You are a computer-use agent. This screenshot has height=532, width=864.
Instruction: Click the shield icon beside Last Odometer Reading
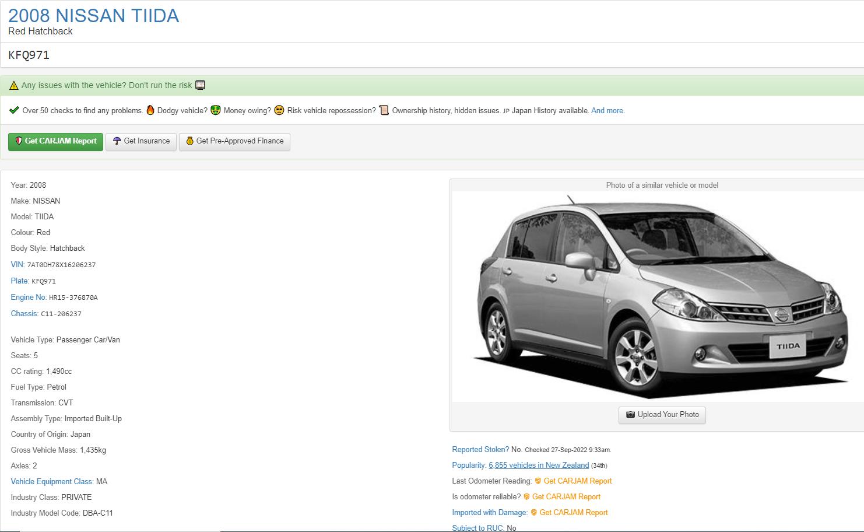coord(538,481)
